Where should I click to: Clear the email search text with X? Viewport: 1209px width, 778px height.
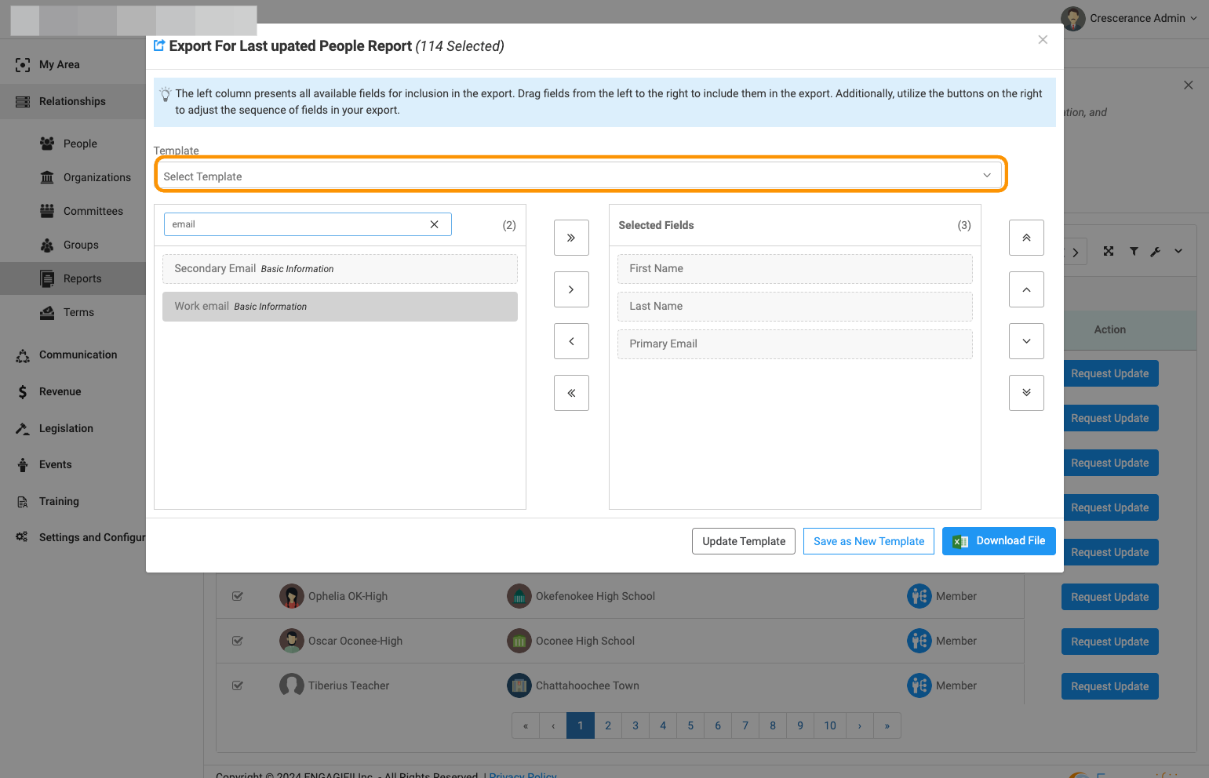(x=434, y=224)
